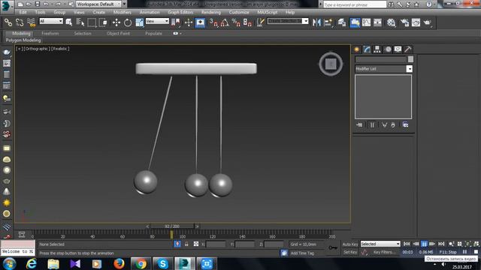
Task: Click the object color swatch in Modify panel
Action: pos(410,59)
